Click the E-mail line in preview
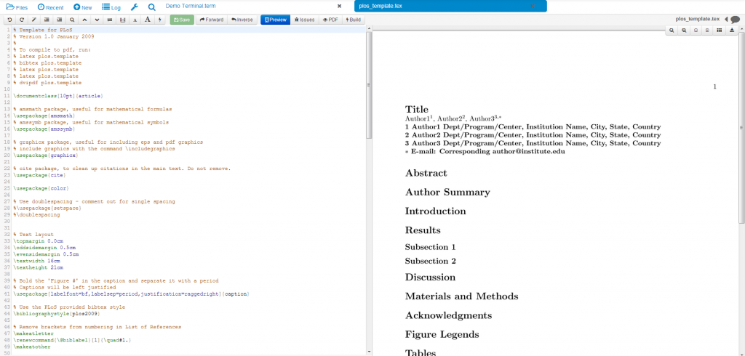745x356 pixels. [x=485, y=152]
